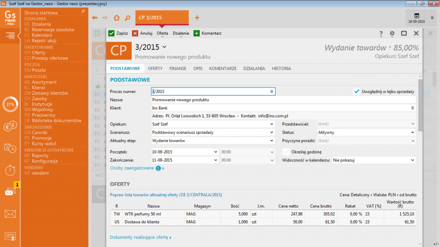440x247 pixels.
Task: Open the mail notification icon with badge
Action: click(10, 192)
